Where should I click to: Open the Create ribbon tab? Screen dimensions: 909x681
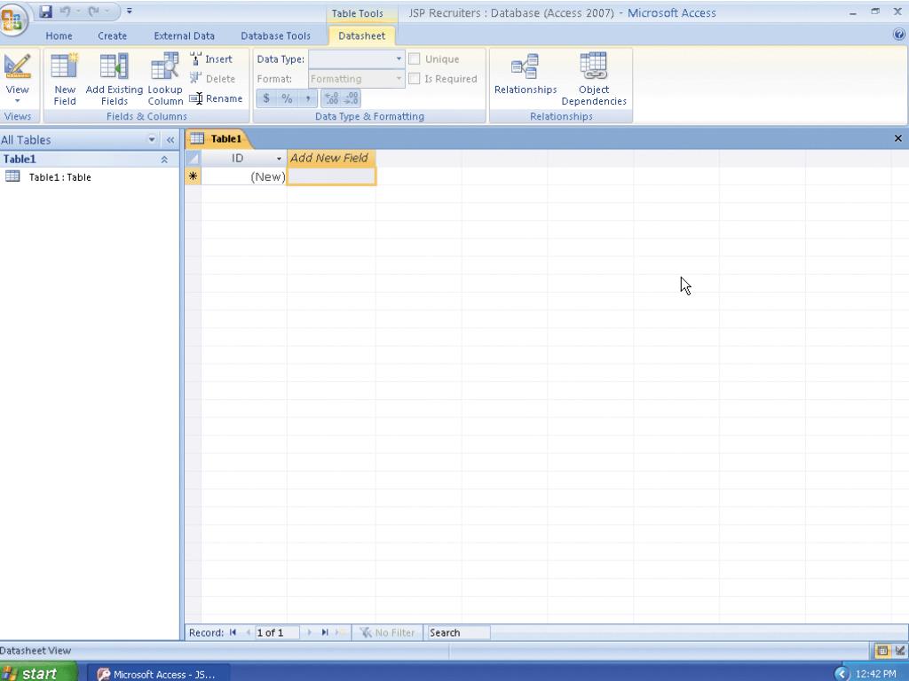(112, 35)
